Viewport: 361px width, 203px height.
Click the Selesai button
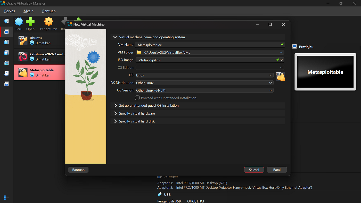[x=254, y=170]
